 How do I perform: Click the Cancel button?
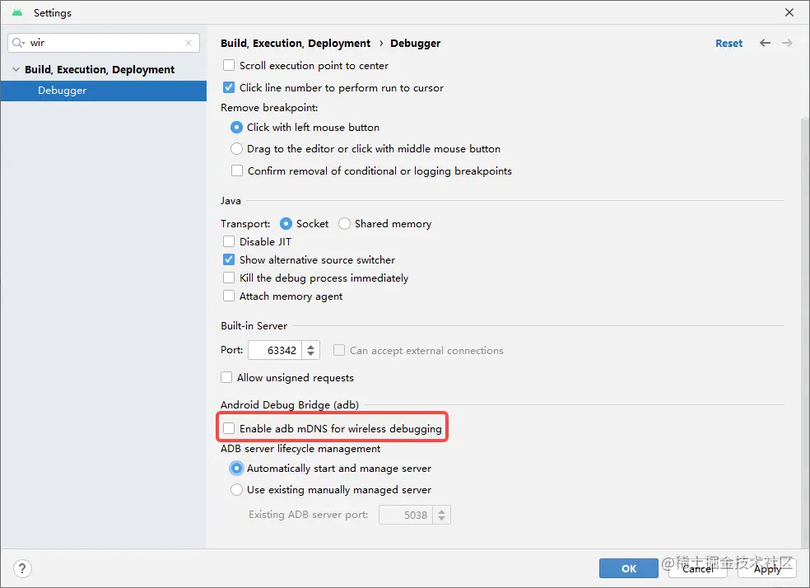tap(697, 568)
